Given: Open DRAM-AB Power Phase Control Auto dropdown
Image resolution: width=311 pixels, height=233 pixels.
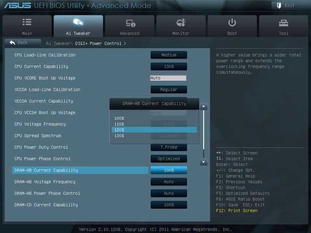Looking at the screenshot, I should point(169,193).
